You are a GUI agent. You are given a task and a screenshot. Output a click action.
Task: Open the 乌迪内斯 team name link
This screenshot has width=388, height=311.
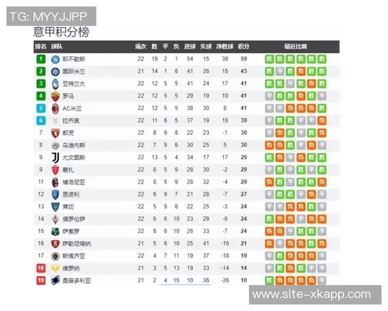pyautogui.click(x=74, y=145)
